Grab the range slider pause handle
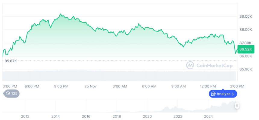This screenshot has height=120, width=259. point(237,105)
